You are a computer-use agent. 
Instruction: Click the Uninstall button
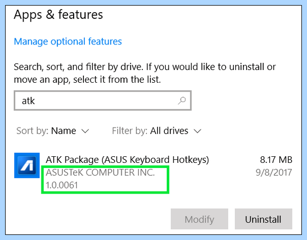(x=264, y=219)
